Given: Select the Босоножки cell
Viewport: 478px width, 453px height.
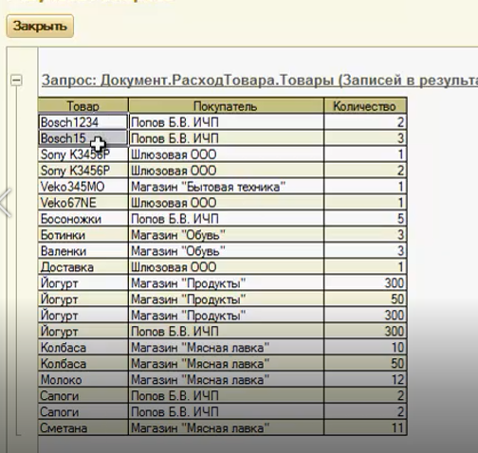Looking at the screenshot, I should coord(83,219).
